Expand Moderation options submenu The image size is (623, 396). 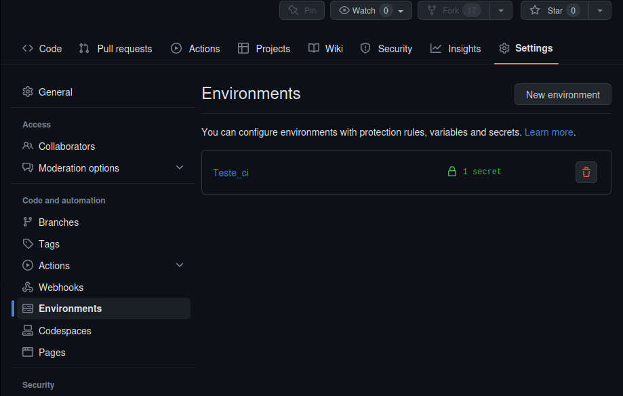180,167
